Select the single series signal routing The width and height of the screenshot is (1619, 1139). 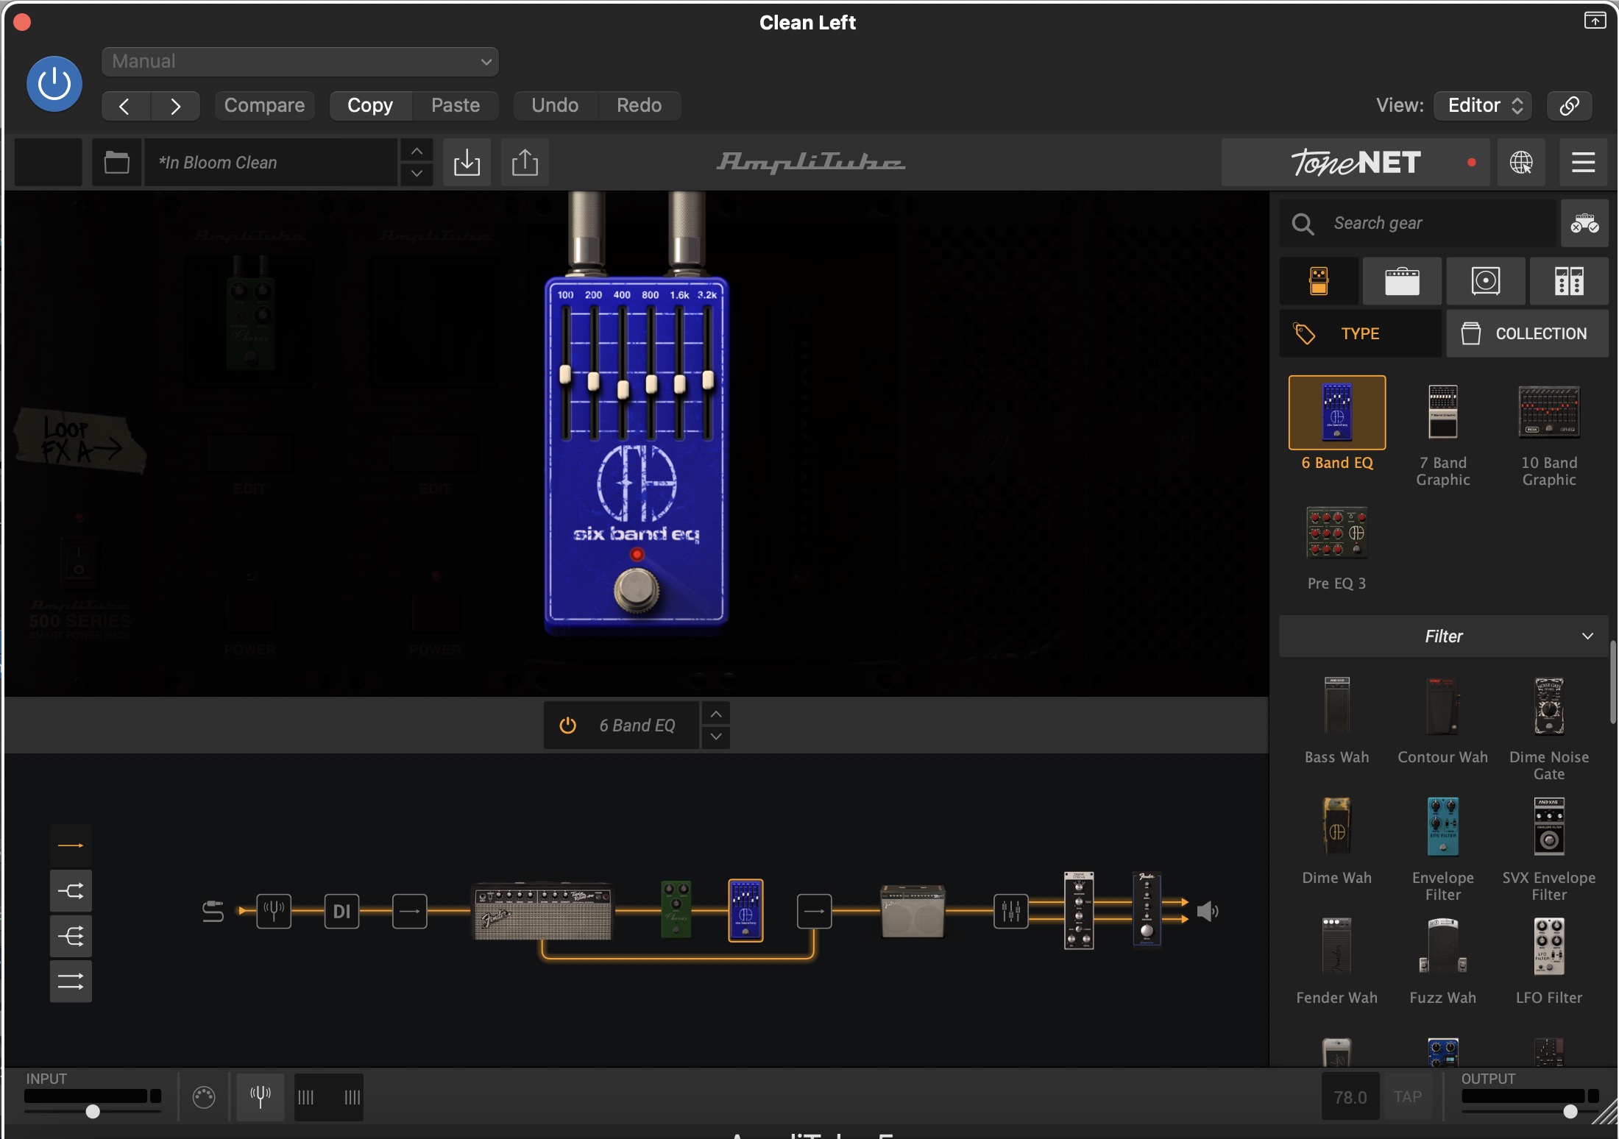coord(71,845)
